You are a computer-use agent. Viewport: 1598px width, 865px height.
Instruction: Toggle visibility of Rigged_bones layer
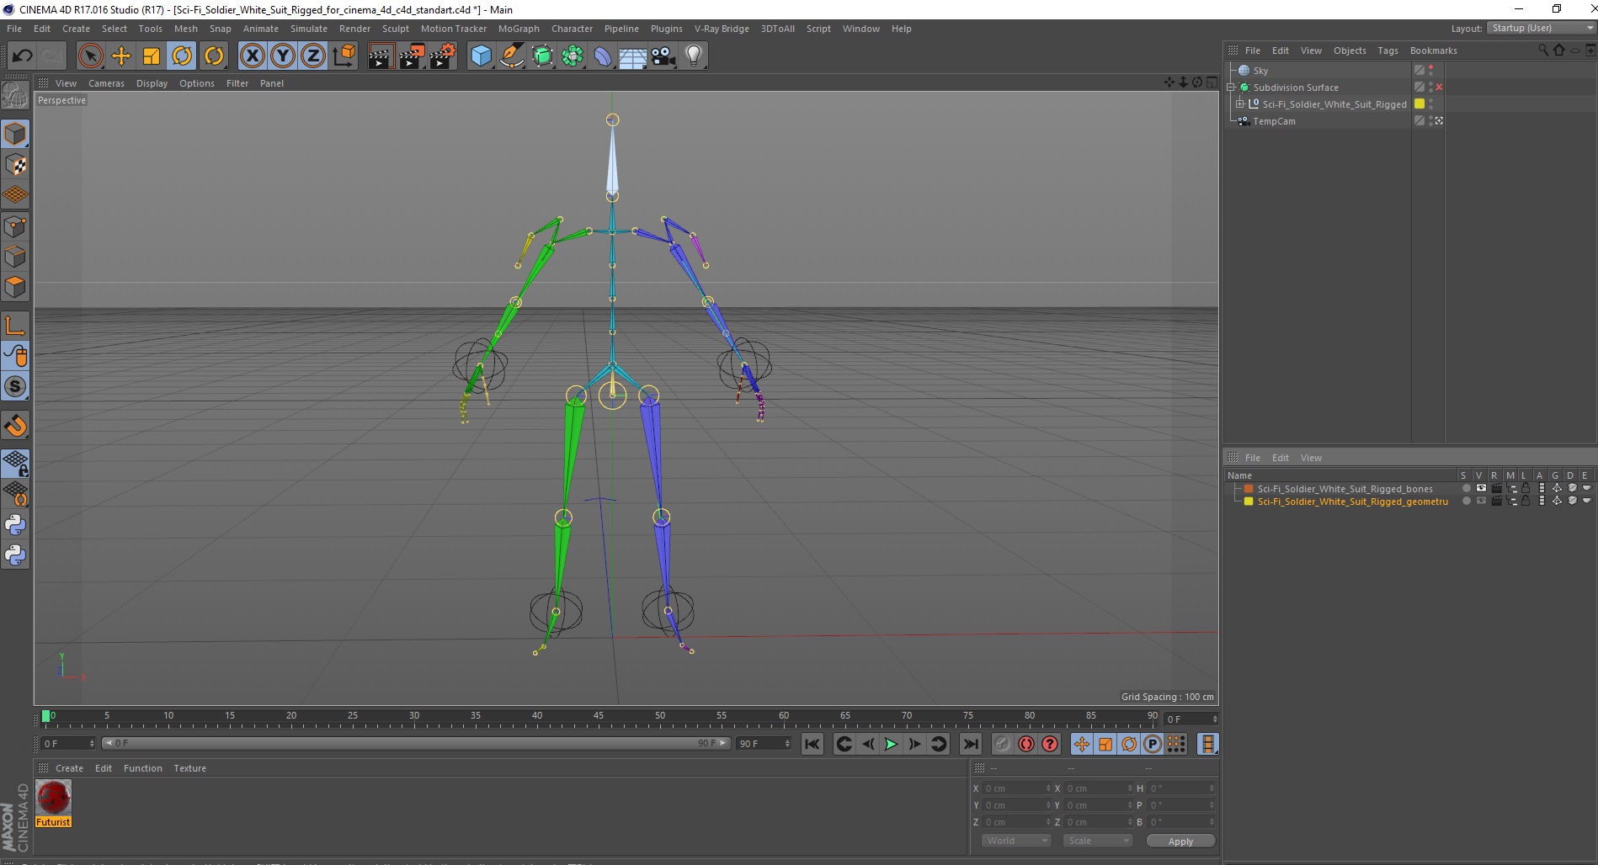coord(1481,488)
